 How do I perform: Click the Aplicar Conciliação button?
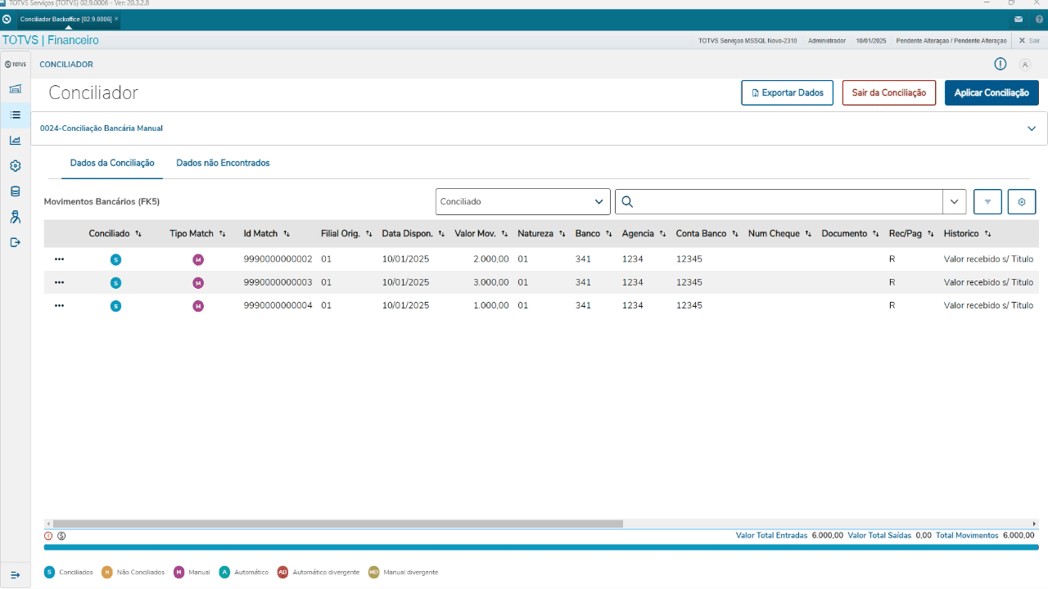click(x=992, y=92)
